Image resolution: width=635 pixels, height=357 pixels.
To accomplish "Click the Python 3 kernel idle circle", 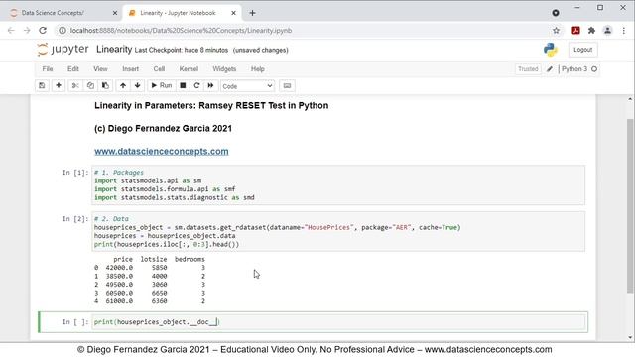I will click(x=594, y=69).
